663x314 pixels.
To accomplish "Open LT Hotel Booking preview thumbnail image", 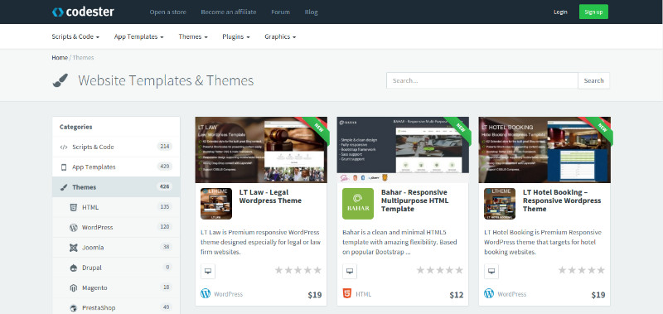I will (x=544, y=150).
